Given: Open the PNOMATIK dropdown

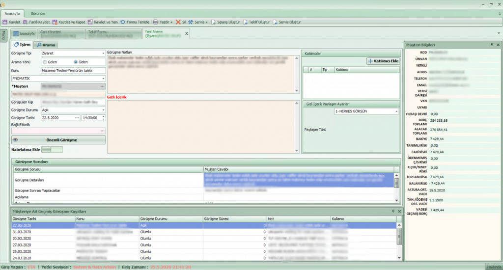Looking at the screenshot, I should click(103, 79).
